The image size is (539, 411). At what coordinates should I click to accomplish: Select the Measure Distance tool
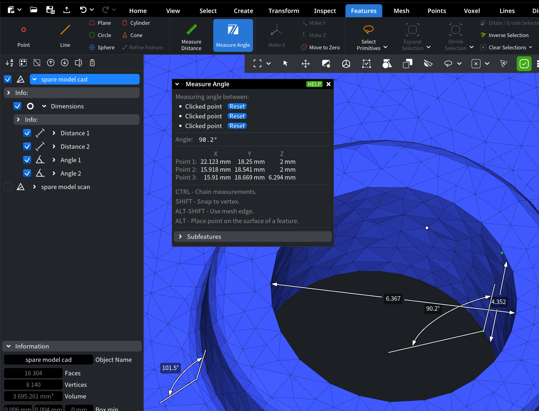pyautogui.click(x=191, y=36)
